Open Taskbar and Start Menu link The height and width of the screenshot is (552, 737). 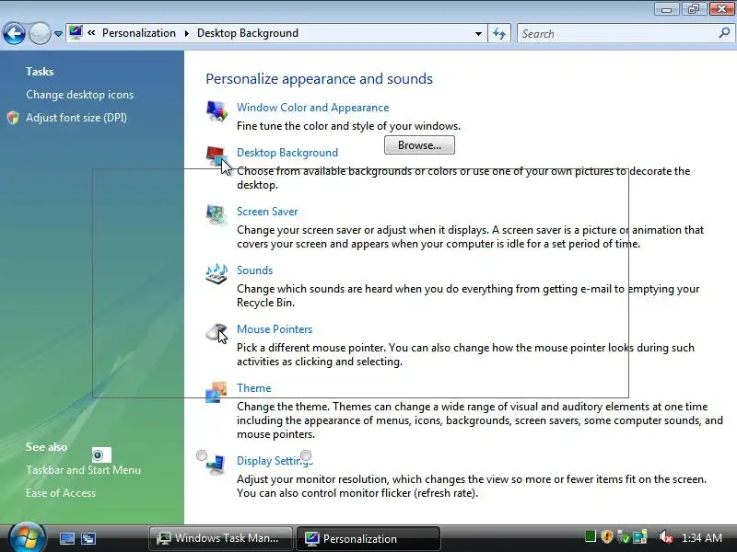pos(83,470)
